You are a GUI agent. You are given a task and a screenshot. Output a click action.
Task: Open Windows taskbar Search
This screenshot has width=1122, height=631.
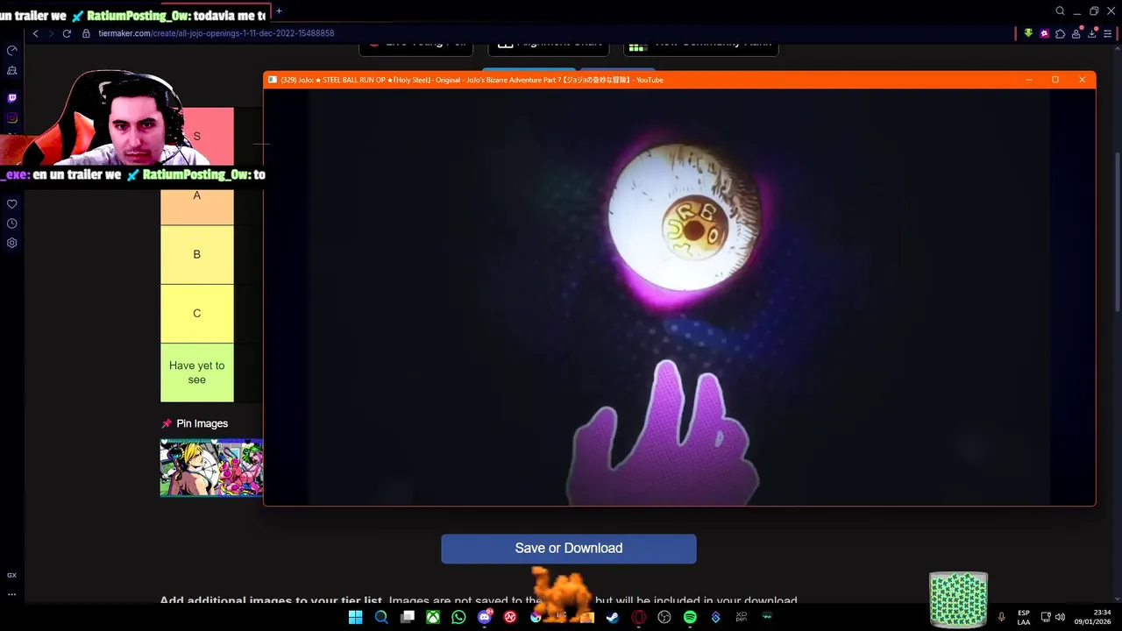pos(381,617)
